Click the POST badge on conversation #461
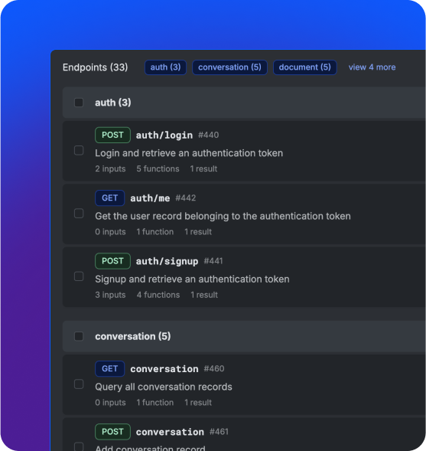The image size is (426, 451). [112, 432]
